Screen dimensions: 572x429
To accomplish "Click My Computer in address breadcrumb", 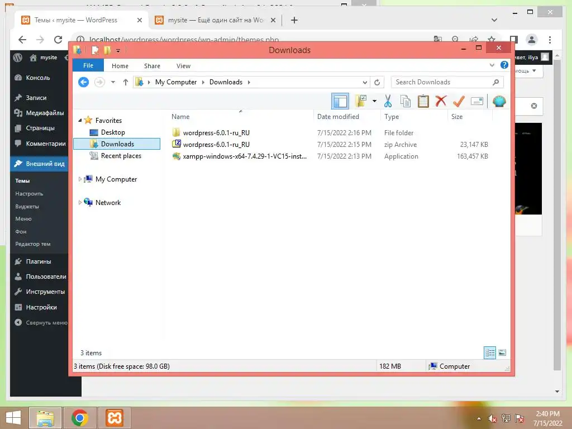I will [176, 82].
